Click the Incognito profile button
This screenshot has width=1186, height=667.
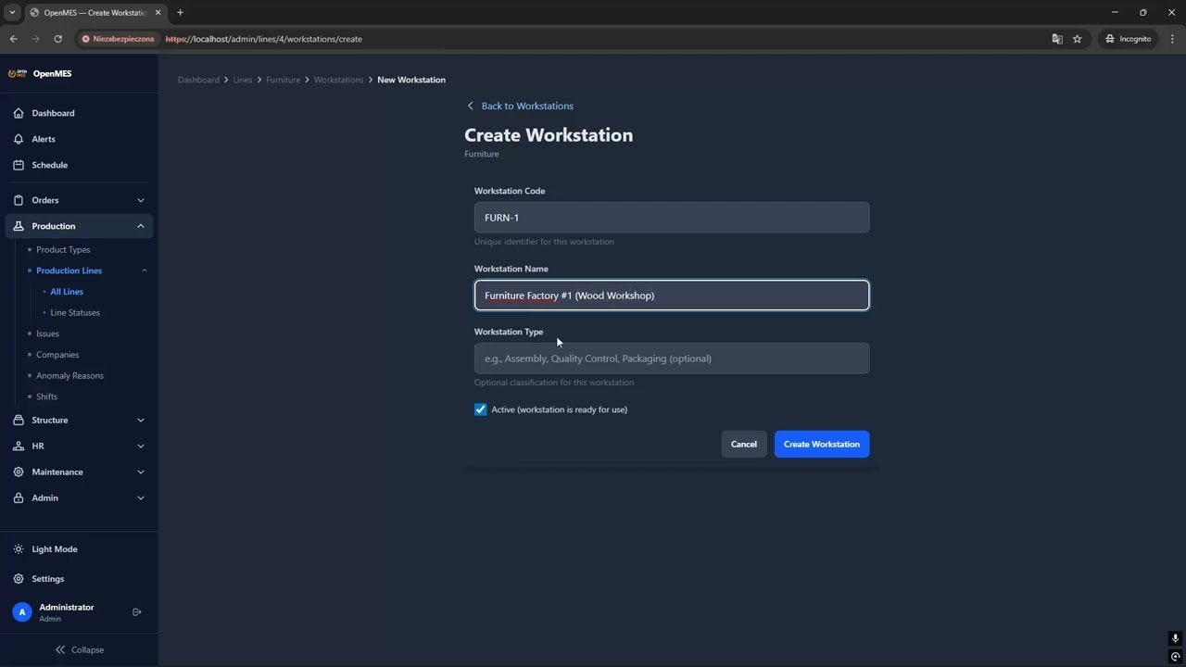point(1128,39)
